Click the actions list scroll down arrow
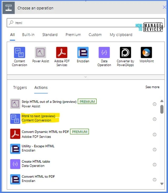The height and width of the screenshot is (193, 168). (x=162, y=184)
